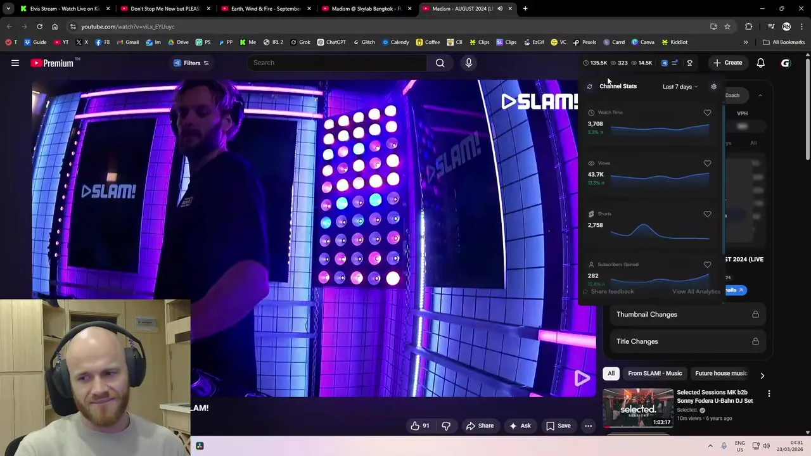Go to YouTube Premium home logo
811x456 pixels.
(52, 63)
